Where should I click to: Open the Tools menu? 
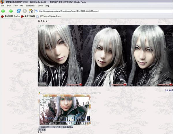coord(40,6)
